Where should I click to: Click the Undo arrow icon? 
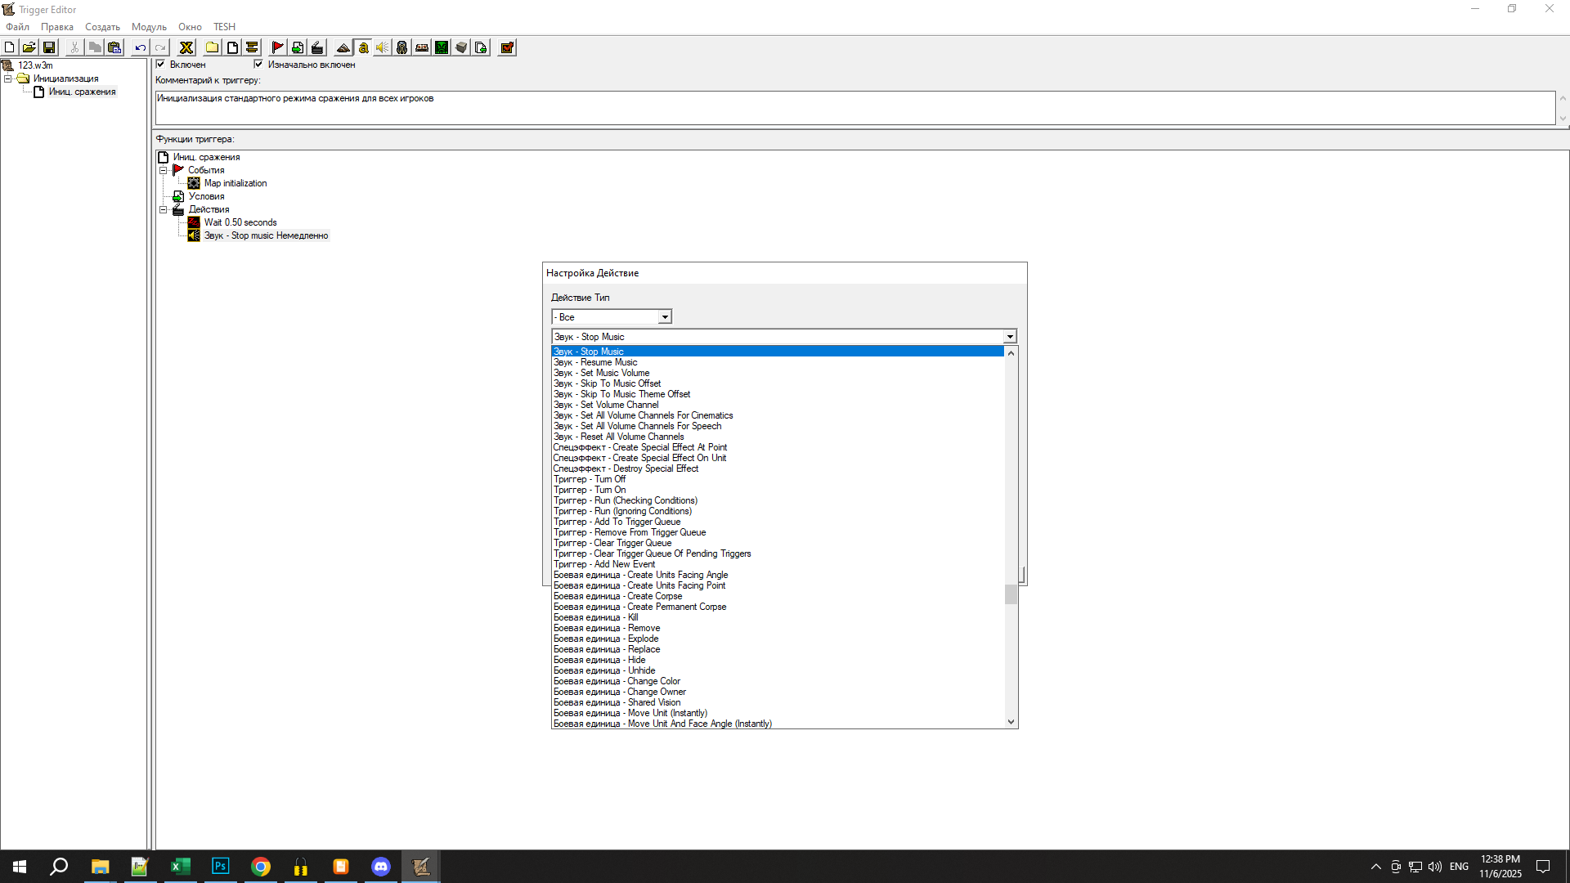click(x=140, y=47)
